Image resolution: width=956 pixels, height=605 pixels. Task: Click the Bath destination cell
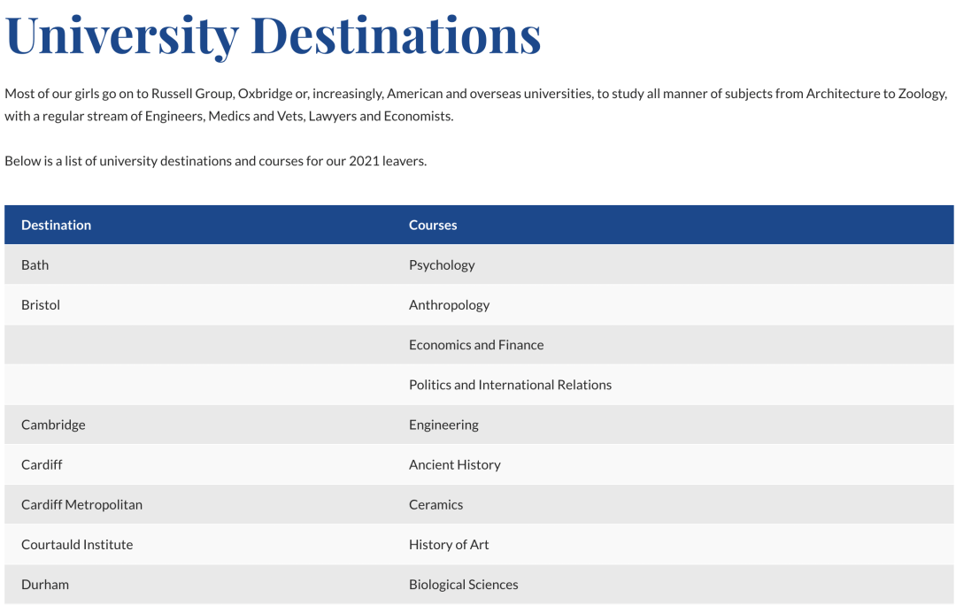[x=35, y=264]
